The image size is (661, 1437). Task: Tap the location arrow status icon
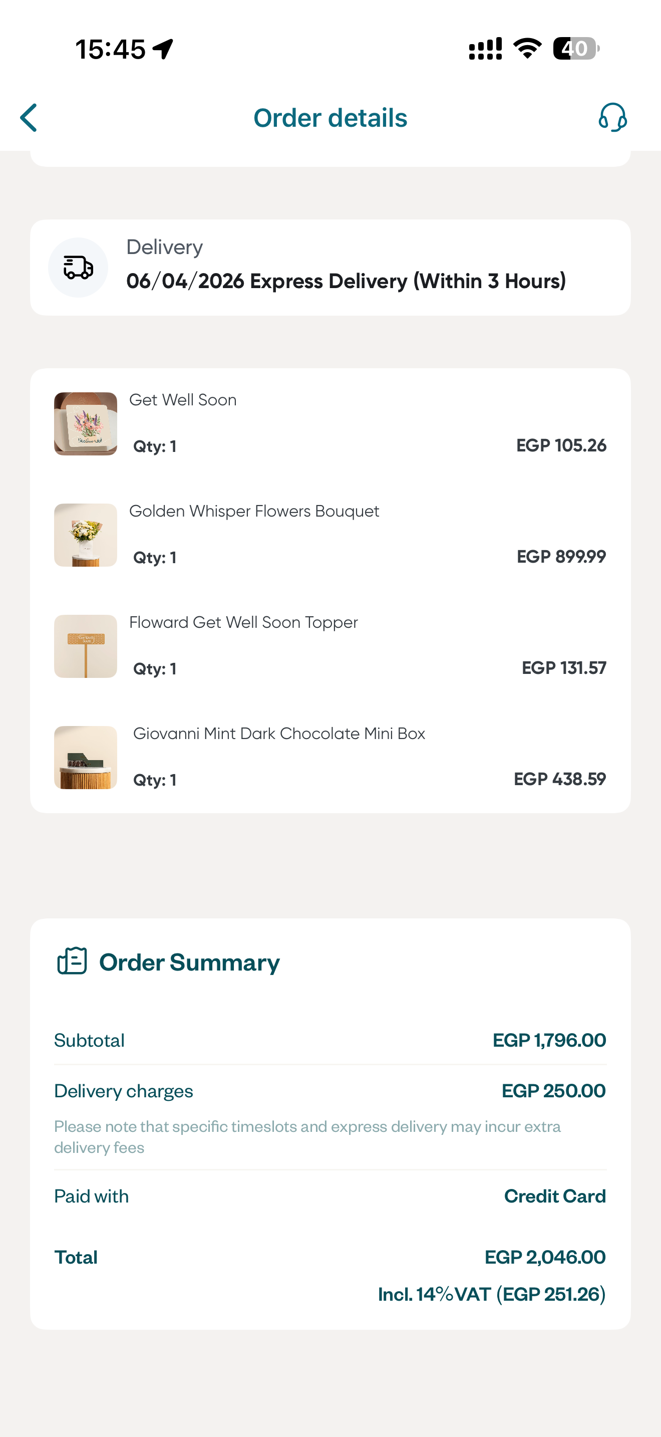pyautogui.click(x=163, y=49)
